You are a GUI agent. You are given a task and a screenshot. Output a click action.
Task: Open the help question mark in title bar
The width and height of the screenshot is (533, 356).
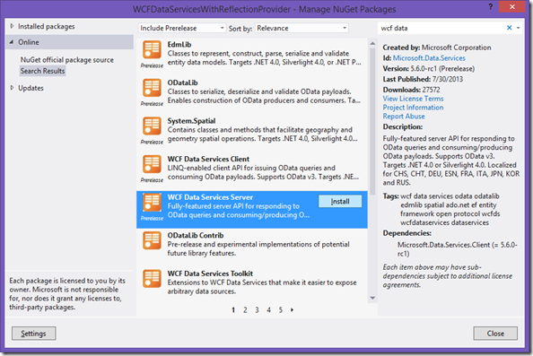pos(491,7)
